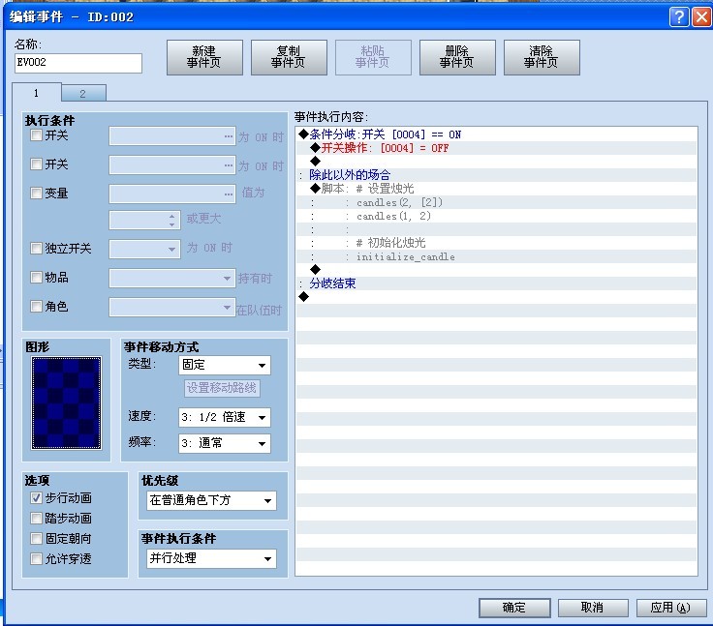Viewport: 713px width, 626px height.
Task: Enable the 角色 condition checkbox
Action: (x=36, y=306)
